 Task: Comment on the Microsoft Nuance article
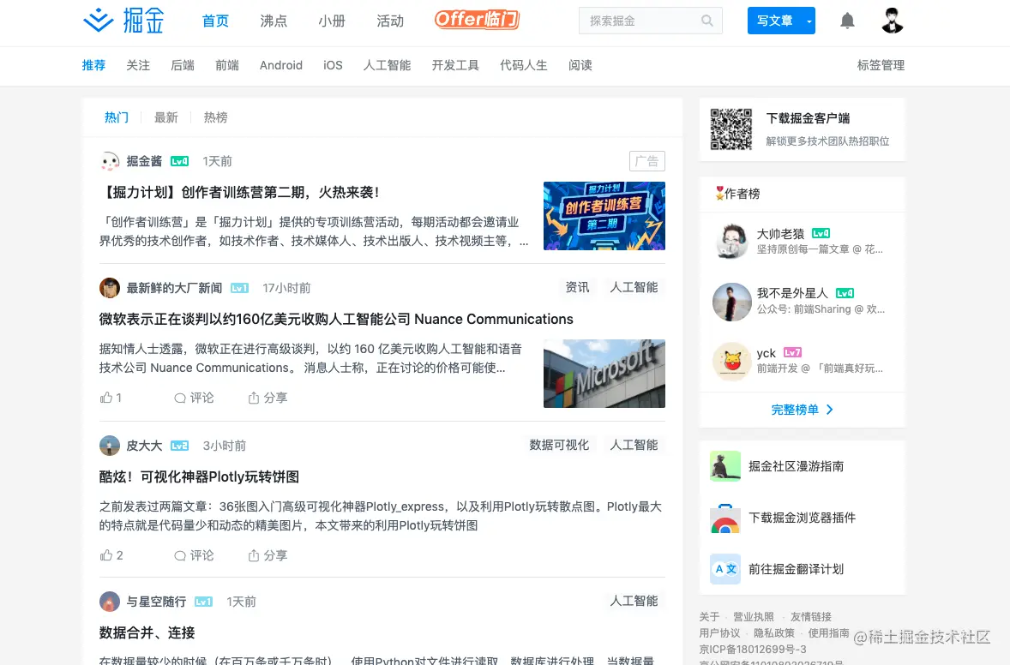point(193,397)
